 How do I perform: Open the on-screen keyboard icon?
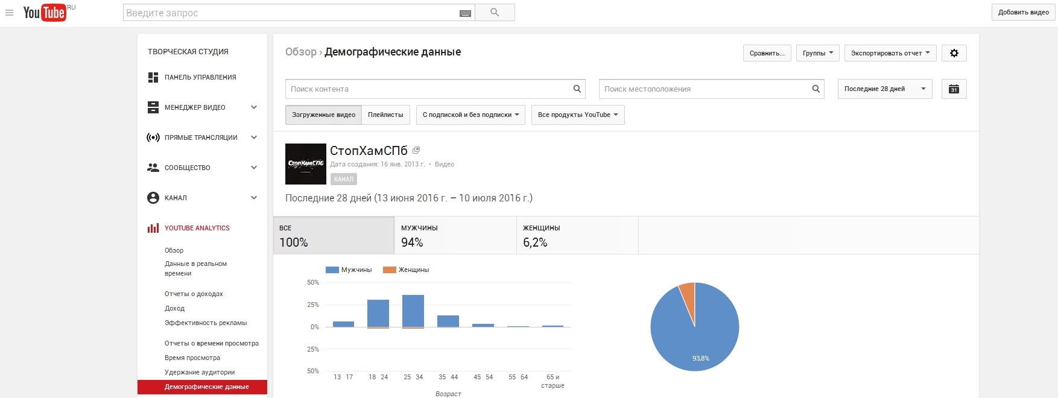point(465,13)
